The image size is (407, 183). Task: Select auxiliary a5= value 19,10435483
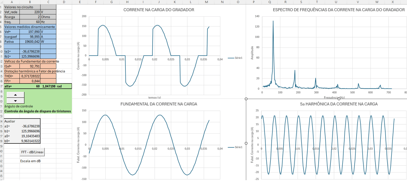pos(30,136)
